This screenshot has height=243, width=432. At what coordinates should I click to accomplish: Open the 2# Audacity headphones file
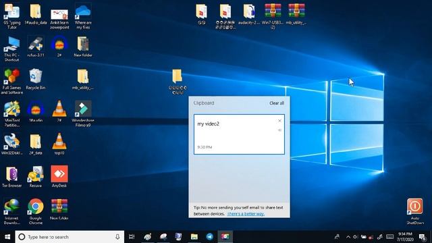(59, 47)
